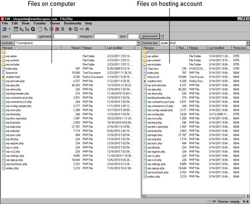250x204 pixels.
Task: Click remote pane scrollbar right arrow
Action: pyautogui.click(x=247, y=196)
